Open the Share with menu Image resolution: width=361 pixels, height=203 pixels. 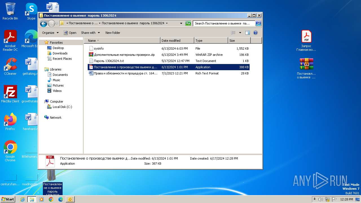[90, 33]
